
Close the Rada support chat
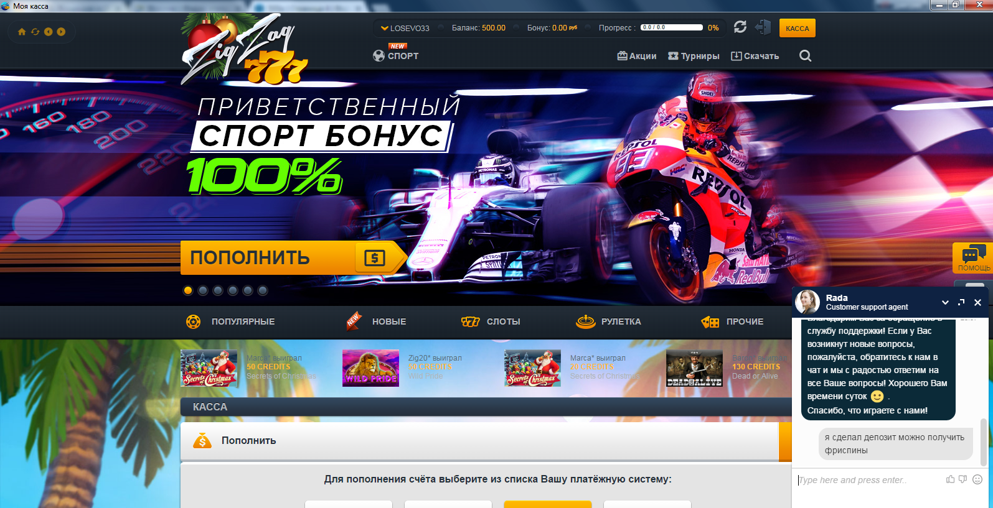(x=977, y=302)
